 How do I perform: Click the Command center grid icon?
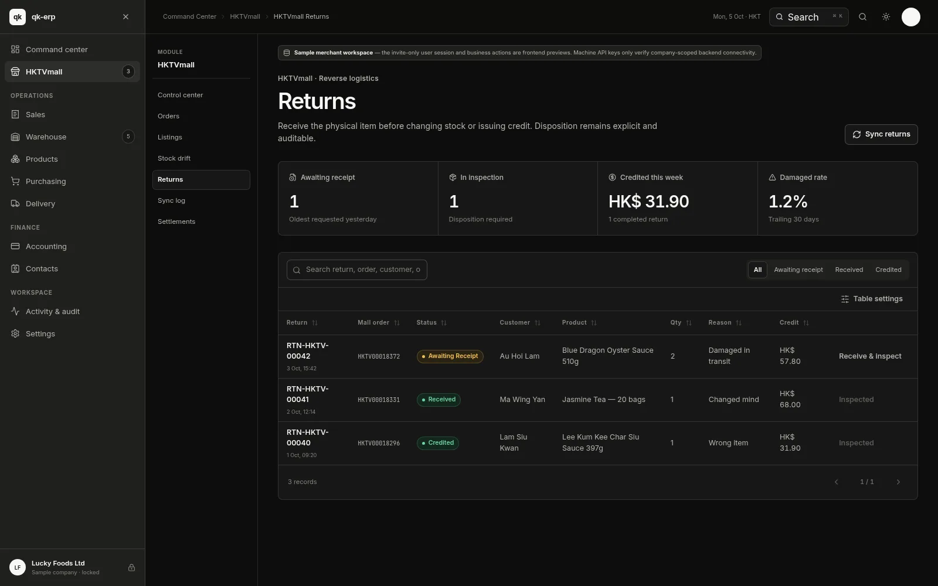click(x=15, y=50)
